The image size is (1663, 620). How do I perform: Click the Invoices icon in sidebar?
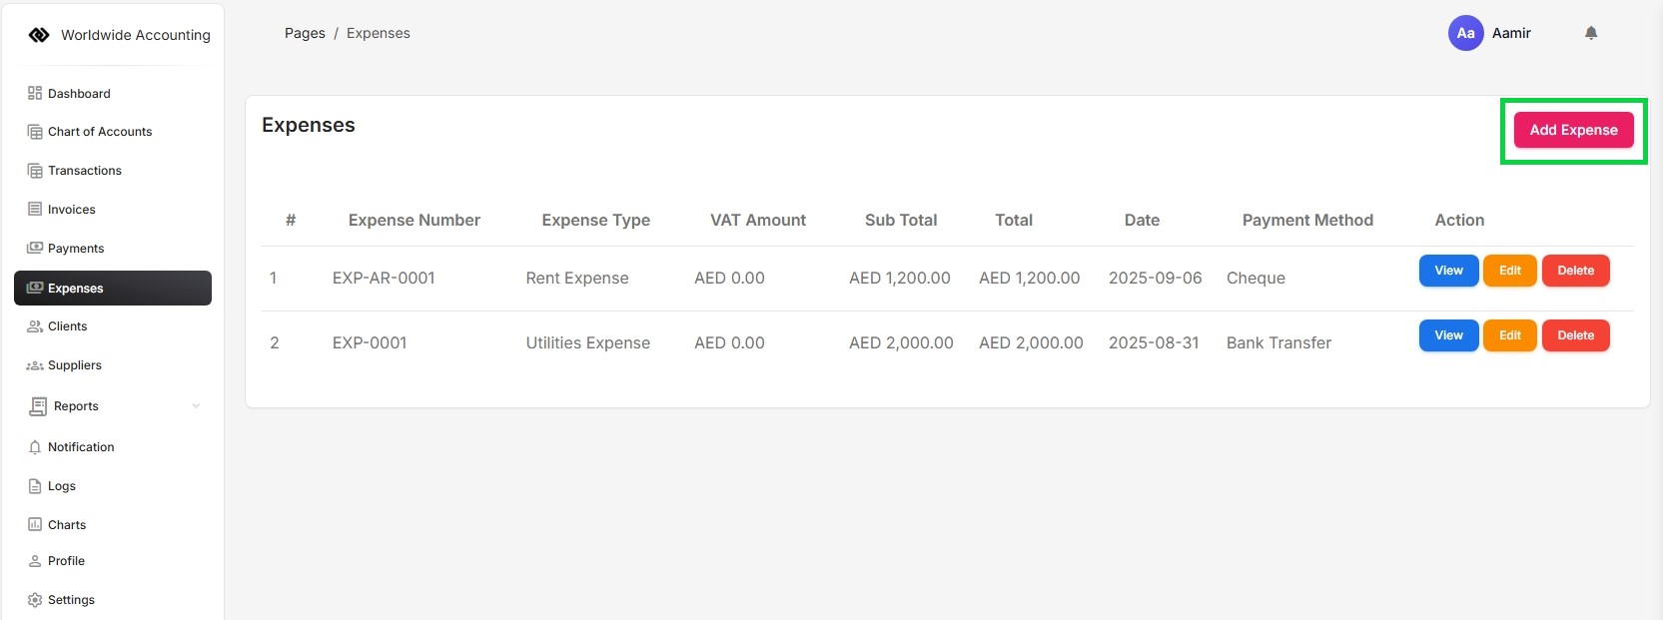point(35,210)
